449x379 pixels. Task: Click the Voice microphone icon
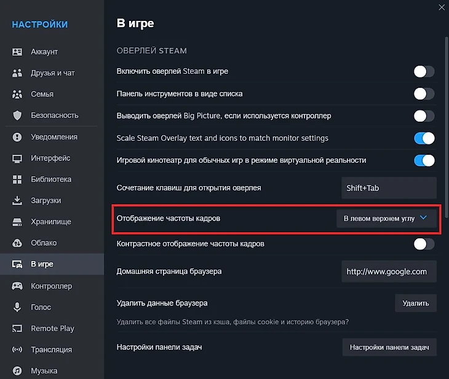[x=17, y=307]
